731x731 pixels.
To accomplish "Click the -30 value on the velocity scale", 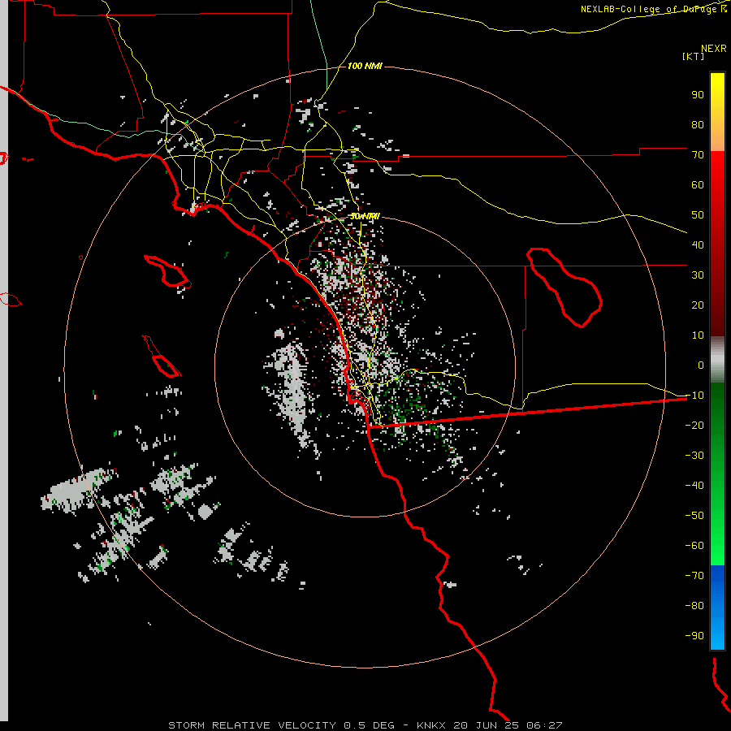I will click(x=694, y=456).
